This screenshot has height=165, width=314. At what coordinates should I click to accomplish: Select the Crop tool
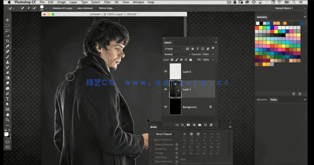(7, 41)
